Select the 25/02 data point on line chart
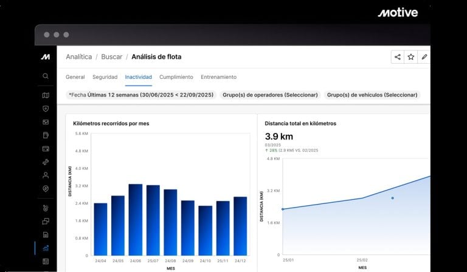 (x=362, y=197)
